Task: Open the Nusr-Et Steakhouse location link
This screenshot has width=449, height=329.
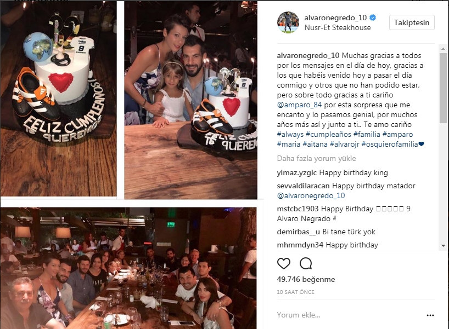Action: tap(338, 28)
